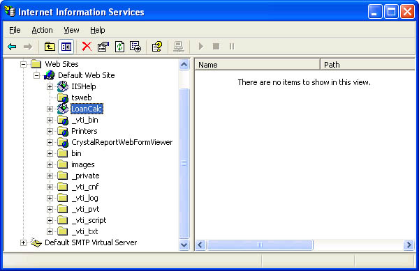Click the right pane scroll right arrow
The image size is (419, 271).
(x=409, y=245)
